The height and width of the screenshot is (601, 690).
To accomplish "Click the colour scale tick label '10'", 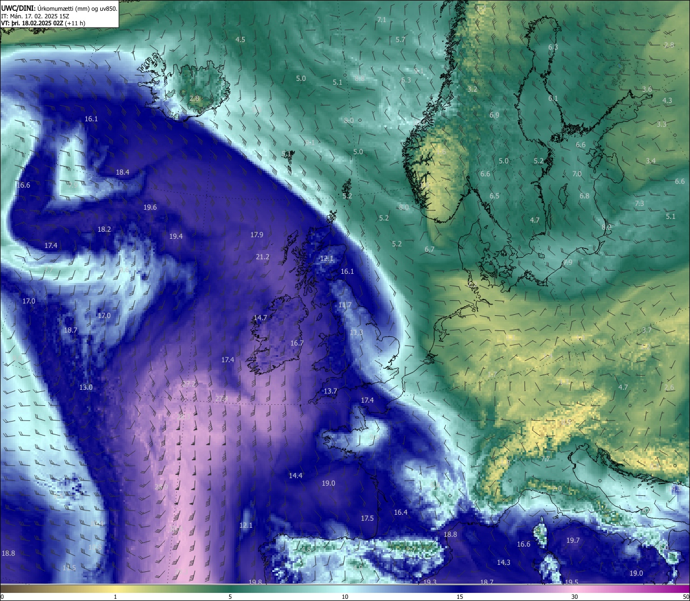I will [x=345, y=597].
